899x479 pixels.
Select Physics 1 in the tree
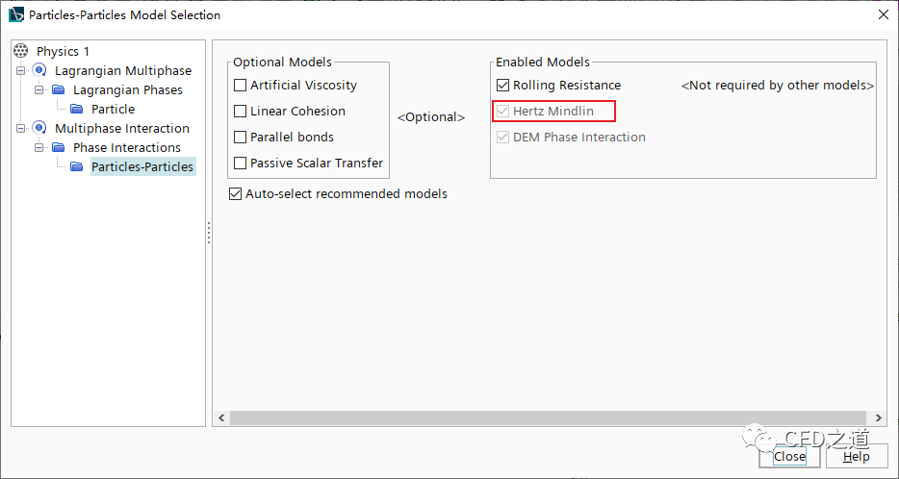(64, 51)
